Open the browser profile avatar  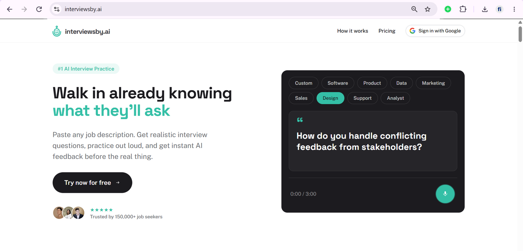[499, 9]
